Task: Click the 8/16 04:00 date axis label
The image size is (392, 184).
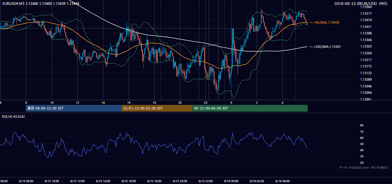Action: click(x=283, y=181)
